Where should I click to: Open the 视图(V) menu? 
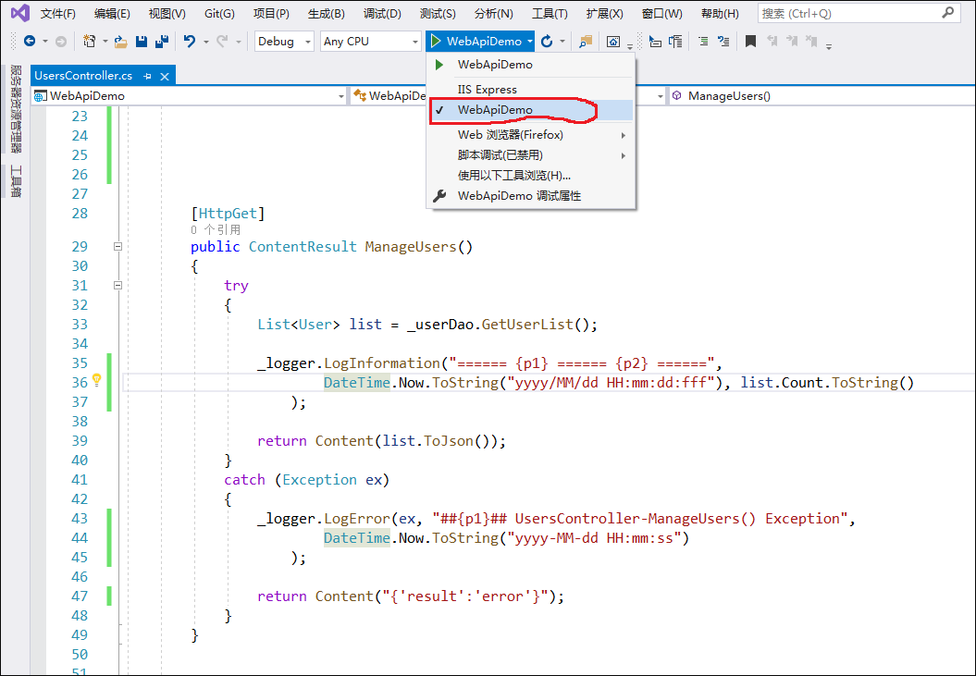[x=167, y=13]
